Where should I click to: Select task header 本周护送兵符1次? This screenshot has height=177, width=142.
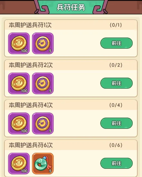click(30, 25)
